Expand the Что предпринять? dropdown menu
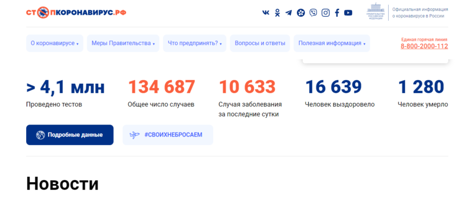This screenshot has height=200, width=473. pyautogui.click(x=195, y=43)
